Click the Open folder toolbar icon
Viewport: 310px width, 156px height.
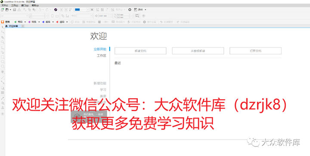tap(7, 9)
